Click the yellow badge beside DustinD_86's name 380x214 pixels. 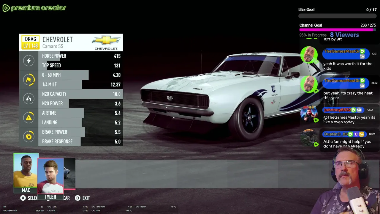[x=362, y=134]
